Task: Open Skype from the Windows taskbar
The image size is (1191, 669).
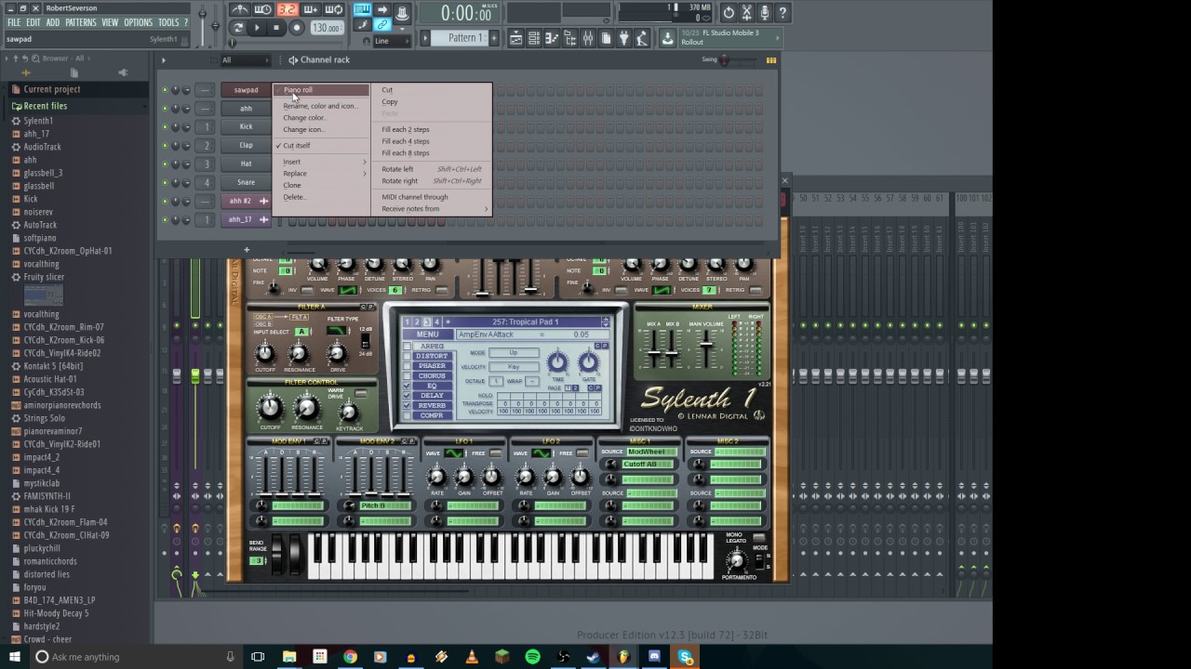Action: tap(686, 657)
